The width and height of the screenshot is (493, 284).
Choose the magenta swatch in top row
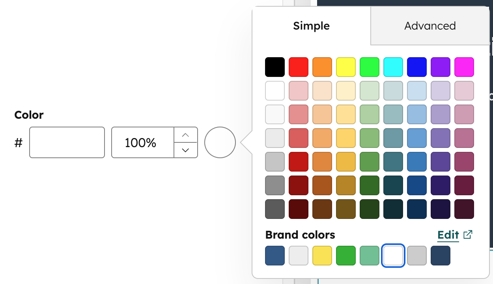(x=464, y=67)
